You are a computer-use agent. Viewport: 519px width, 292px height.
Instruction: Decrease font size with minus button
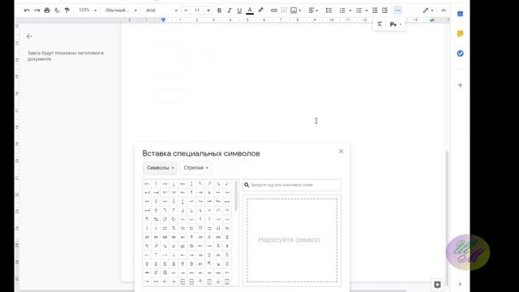tap(186, 11)
